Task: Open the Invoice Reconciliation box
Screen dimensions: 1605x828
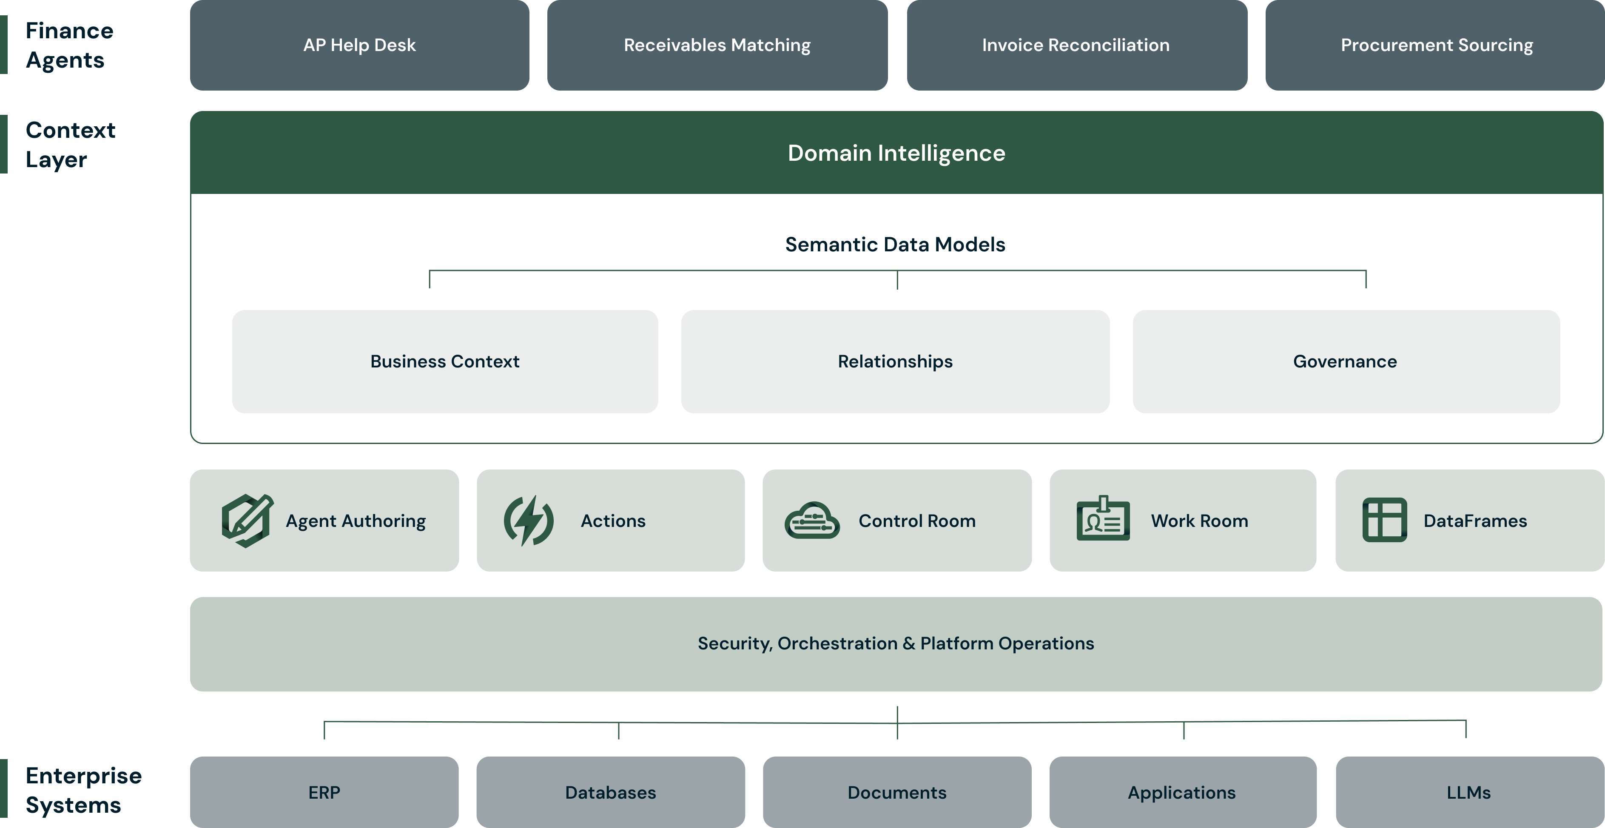Action: (1076, 45)
